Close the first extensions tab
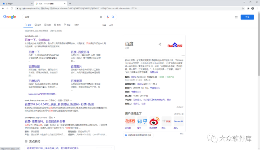260x150 pixels. pyautogui.click(x=32, y=4)
